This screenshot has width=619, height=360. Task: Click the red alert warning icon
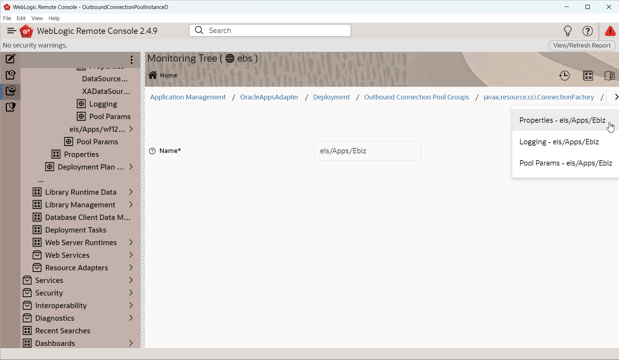tap(610, 31)
